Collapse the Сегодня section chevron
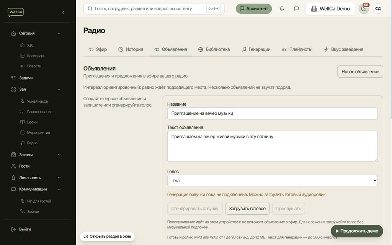392x245 pixels. click(x=59, y=34)
